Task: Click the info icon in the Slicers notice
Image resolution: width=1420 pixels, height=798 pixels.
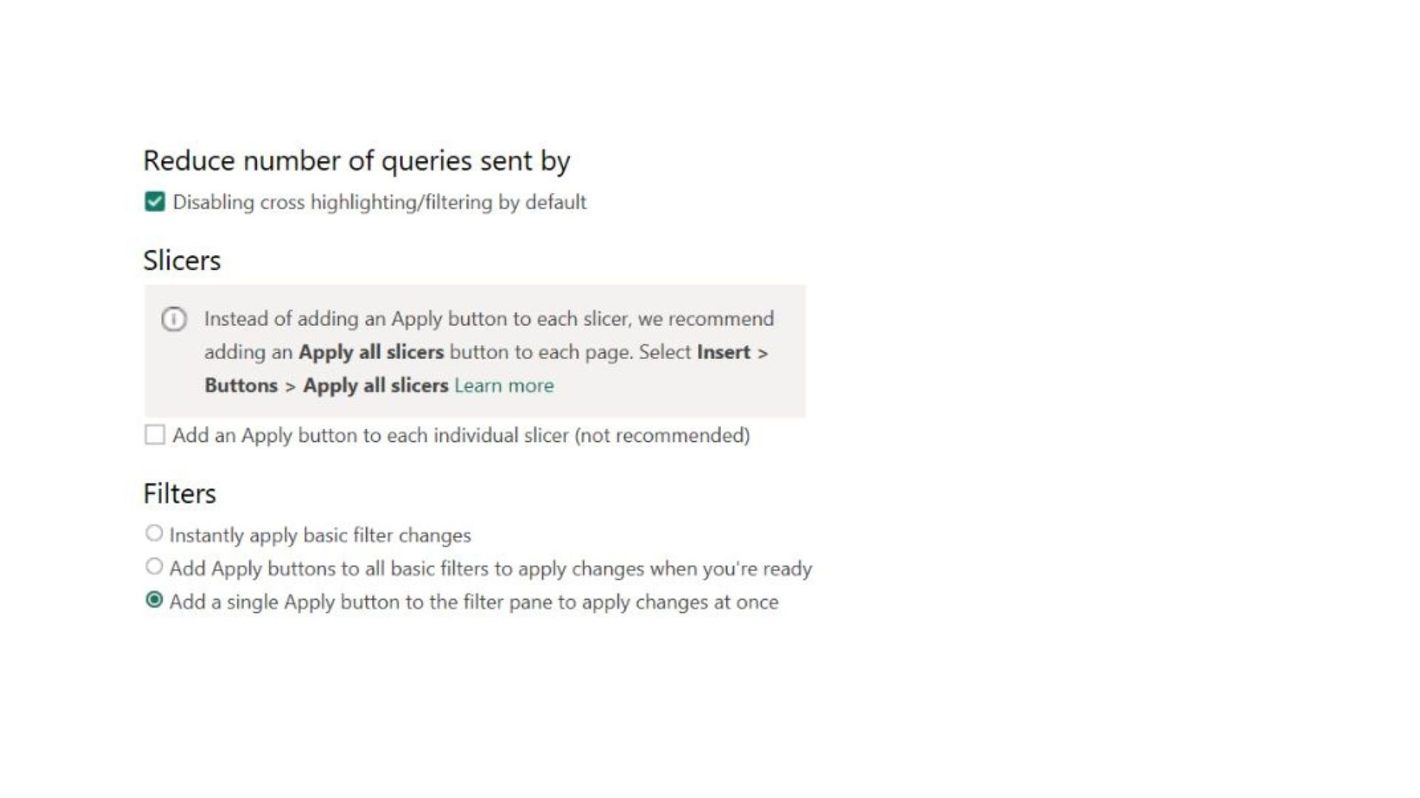Action: coord(174,319)
